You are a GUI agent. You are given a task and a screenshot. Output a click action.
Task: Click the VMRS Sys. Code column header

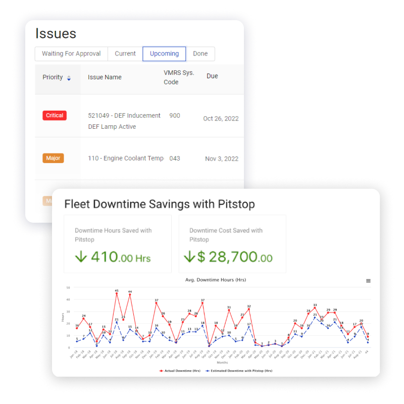(x=179, y=77)
